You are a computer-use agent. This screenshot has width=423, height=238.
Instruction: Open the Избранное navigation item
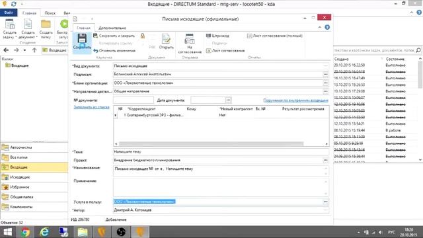tap(34, 187)
